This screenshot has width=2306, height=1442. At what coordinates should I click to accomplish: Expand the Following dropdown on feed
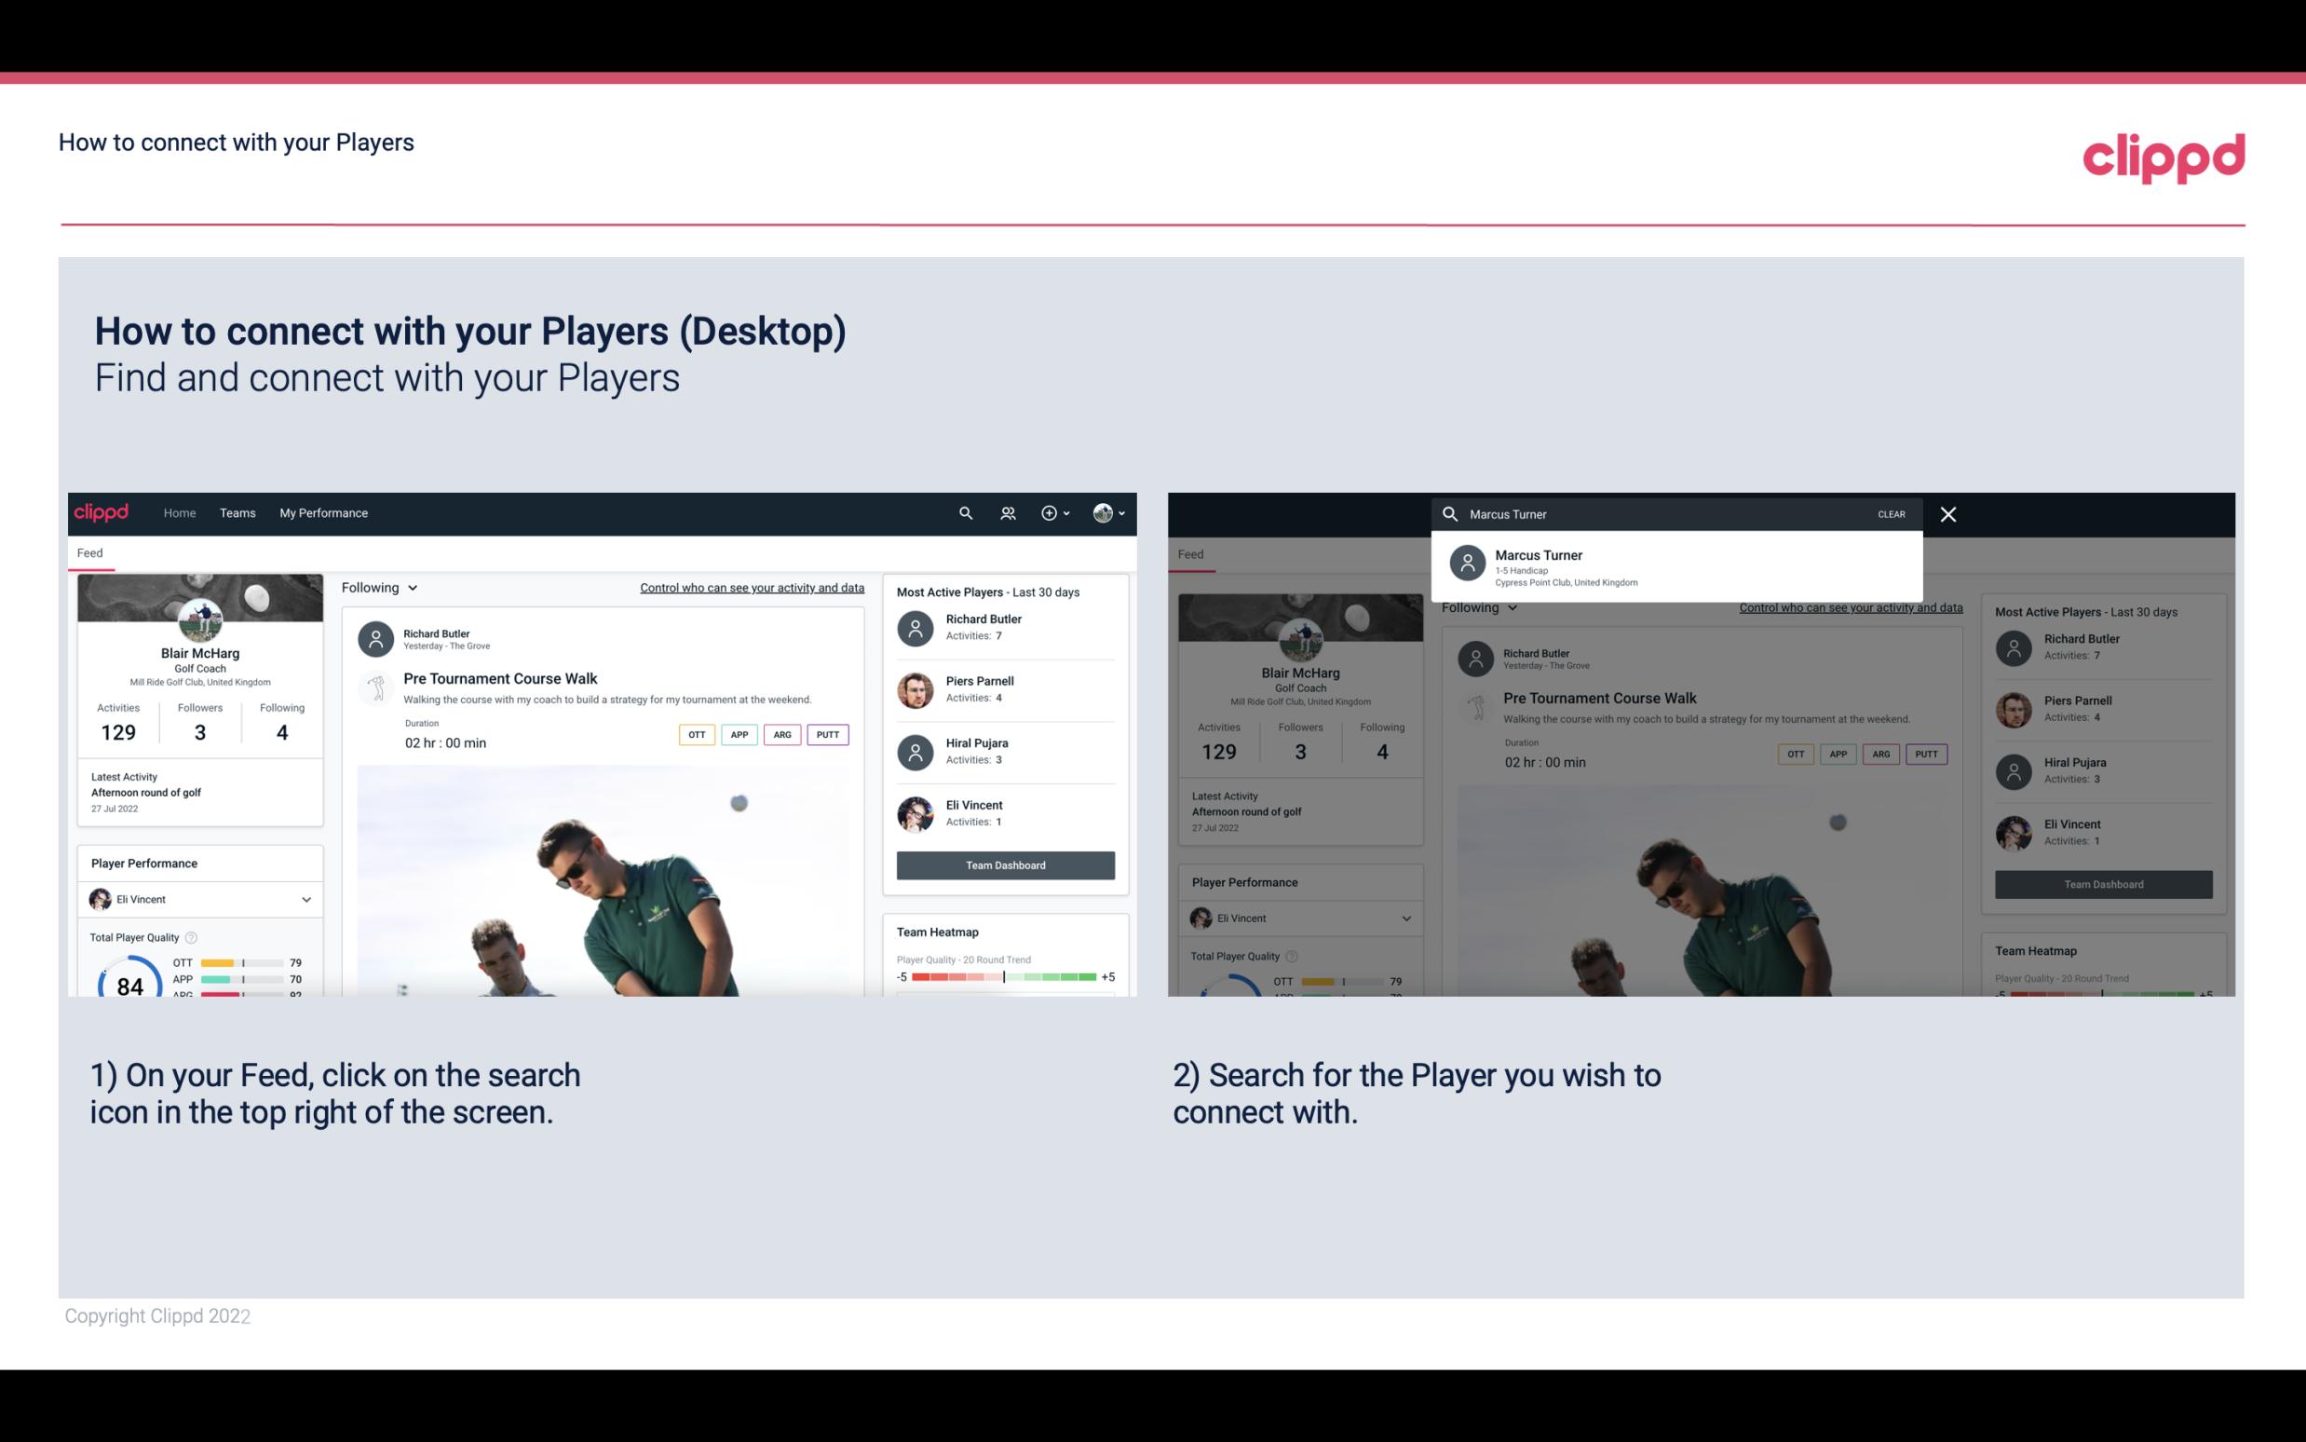point(378,587)
